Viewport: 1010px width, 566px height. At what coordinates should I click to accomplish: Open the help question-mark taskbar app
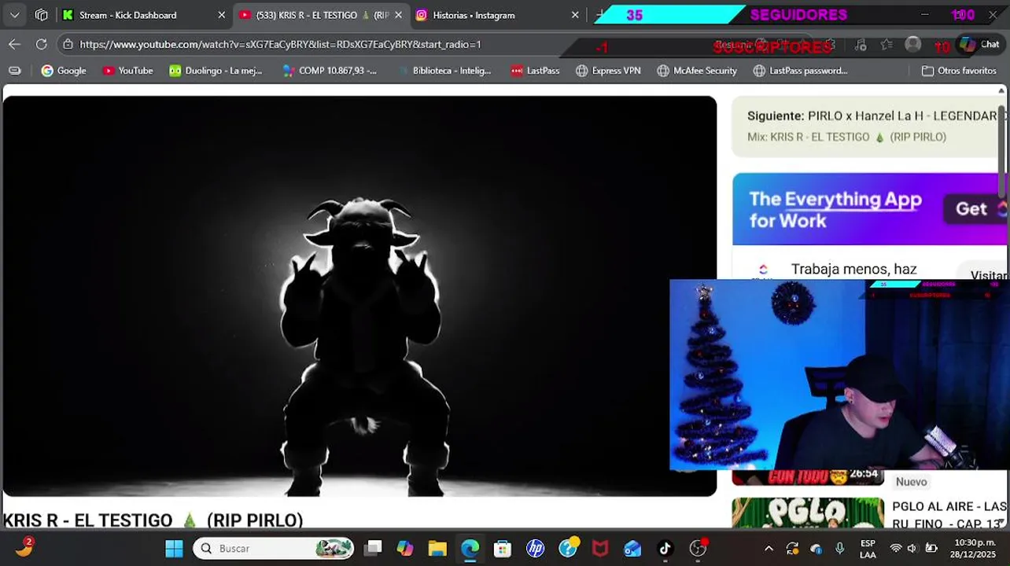pyautogui.click(x=569, y=547)
